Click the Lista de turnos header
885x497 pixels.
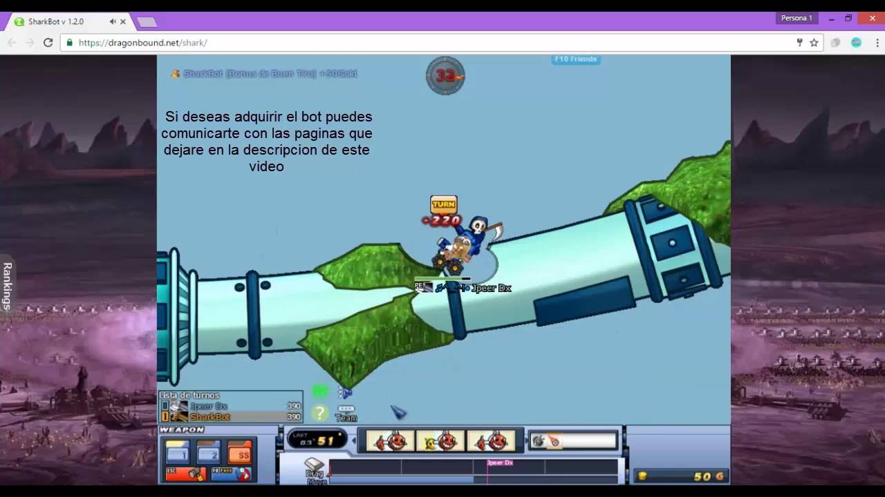tap(189, 396)
